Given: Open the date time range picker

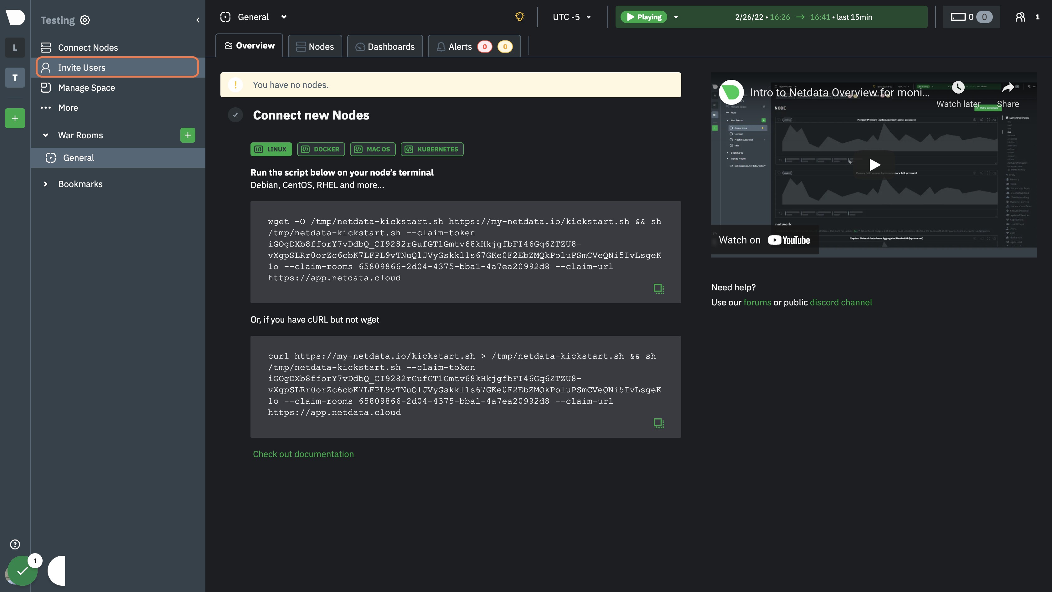Looking at the screenshot, I should click(803, 17).
